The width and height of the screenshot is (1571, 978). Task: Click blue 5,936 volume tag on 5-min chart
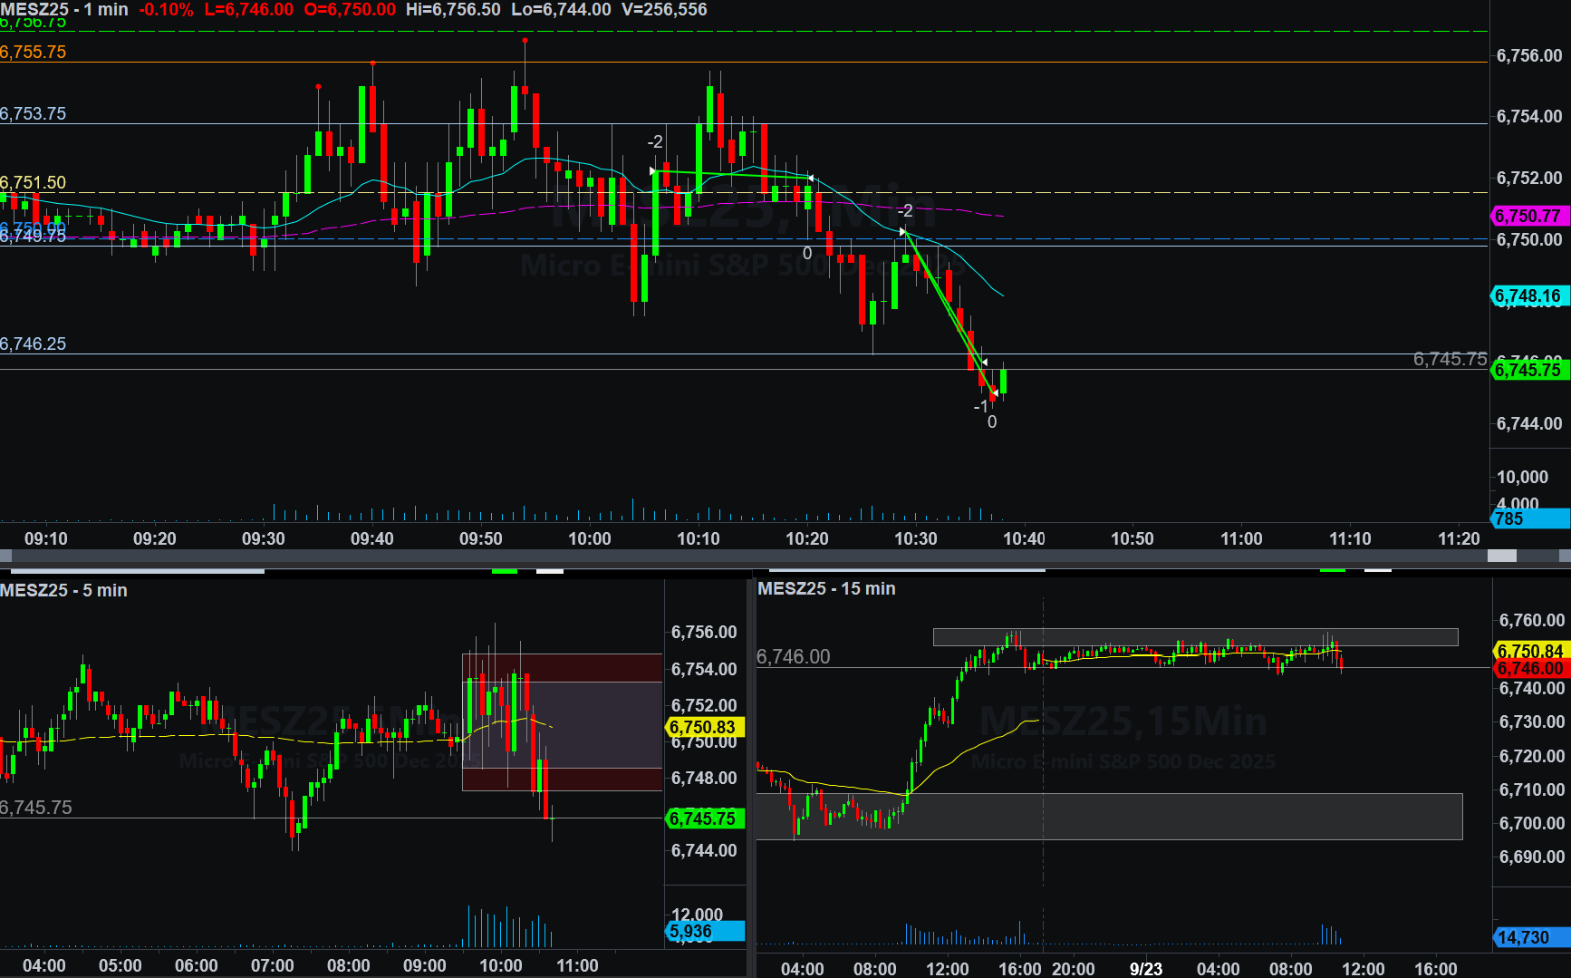coord(704,932)
